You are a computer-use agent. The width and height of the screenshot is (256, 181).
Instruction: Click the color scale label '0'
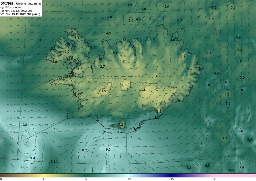(x=1, y=179)
